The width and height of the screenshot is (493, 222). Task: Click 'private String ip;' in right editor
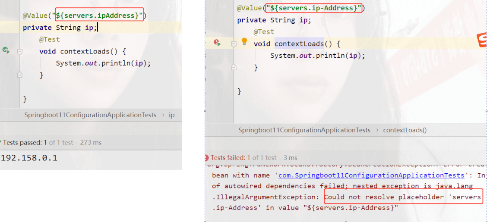click(274, 20)
